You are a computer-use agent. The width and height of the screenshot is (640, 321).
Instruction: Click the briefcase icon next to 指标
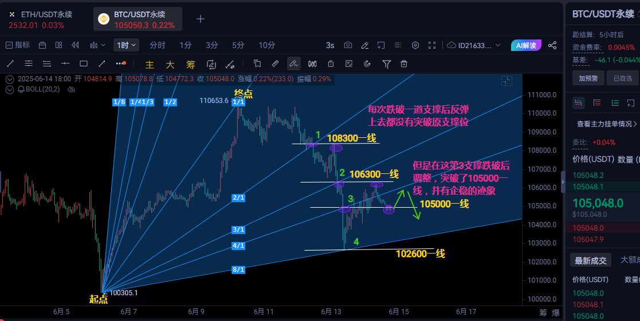tap(42, 45)
